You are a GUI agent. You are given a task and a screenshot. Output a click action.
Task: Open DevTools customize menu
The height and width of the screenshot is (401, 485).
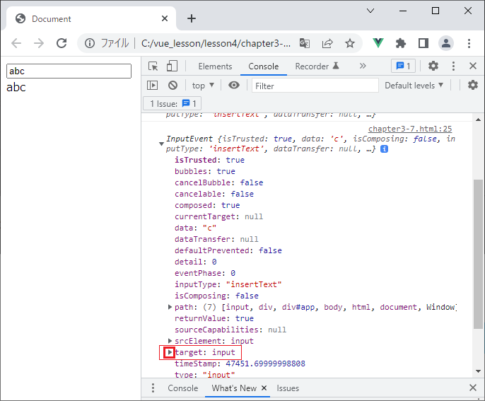click(453, 66)
